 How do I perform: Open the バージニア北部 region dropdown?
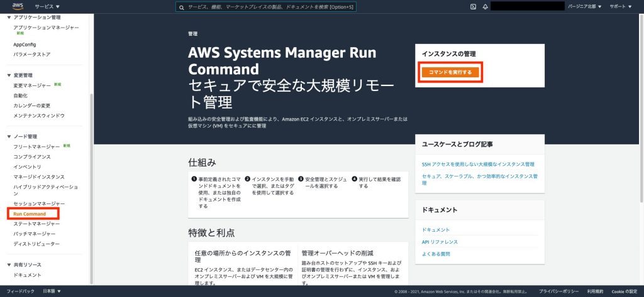(x=585, y=6)
